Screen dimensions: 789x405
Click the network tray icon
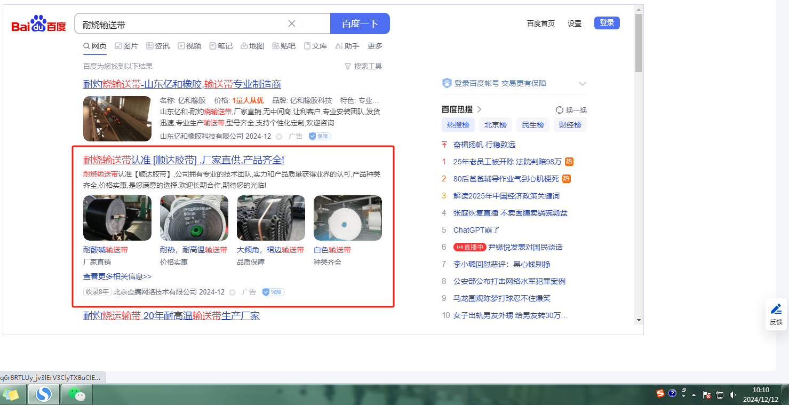pyautogui.click(x=720, y=395)
